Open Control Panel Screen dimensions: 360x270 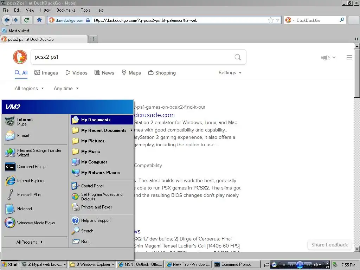pos(102,186)
